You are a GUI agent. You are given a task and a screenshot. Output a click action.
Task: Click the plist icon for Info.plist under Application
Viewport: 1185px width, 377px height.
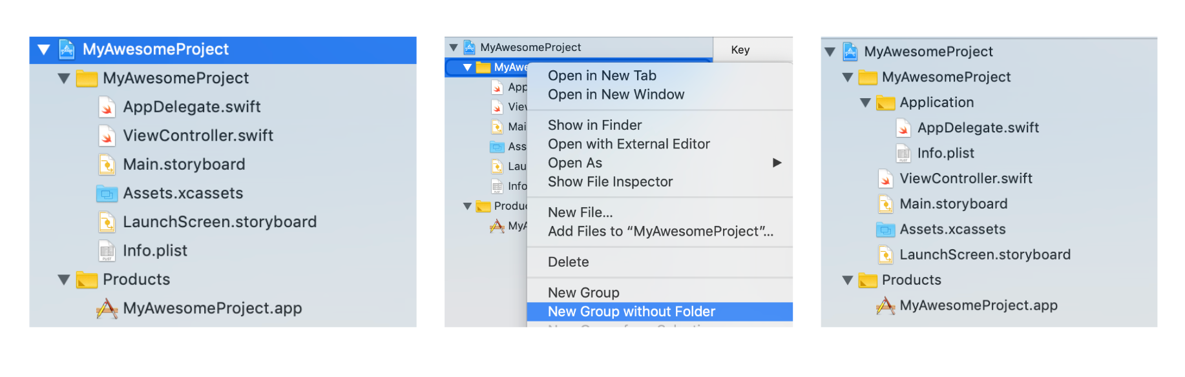click(x=903, y=153)
